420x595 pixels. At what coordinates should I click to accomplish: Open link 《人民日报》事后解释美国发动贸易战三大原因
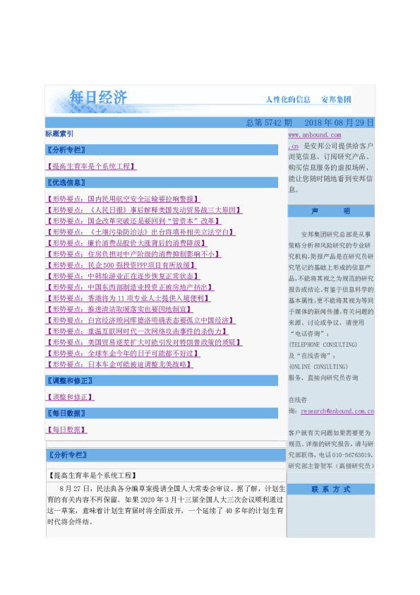pyautogui.click(x=144, y=210)
